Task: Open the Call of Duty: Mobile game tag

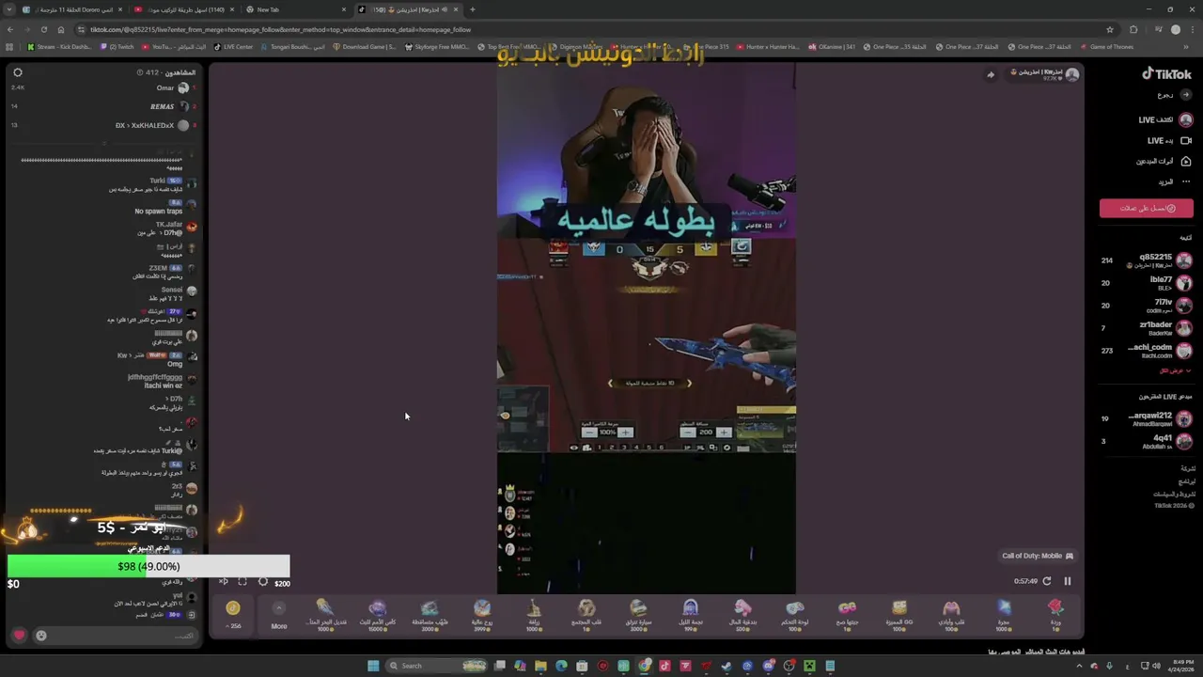Action: pyautogui.click(x=1038, y=557)
